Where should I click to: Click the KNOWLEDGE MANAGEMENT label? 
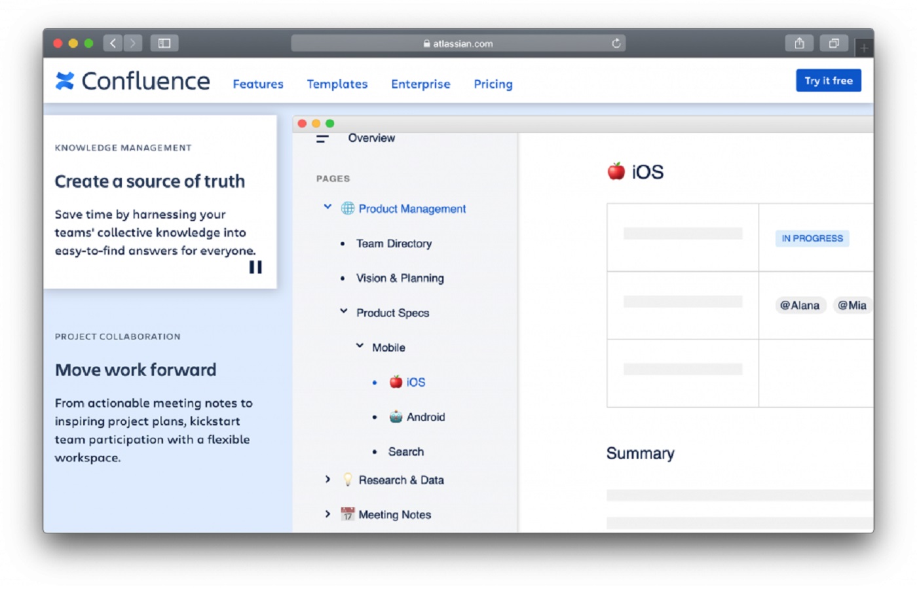(123, 148)
